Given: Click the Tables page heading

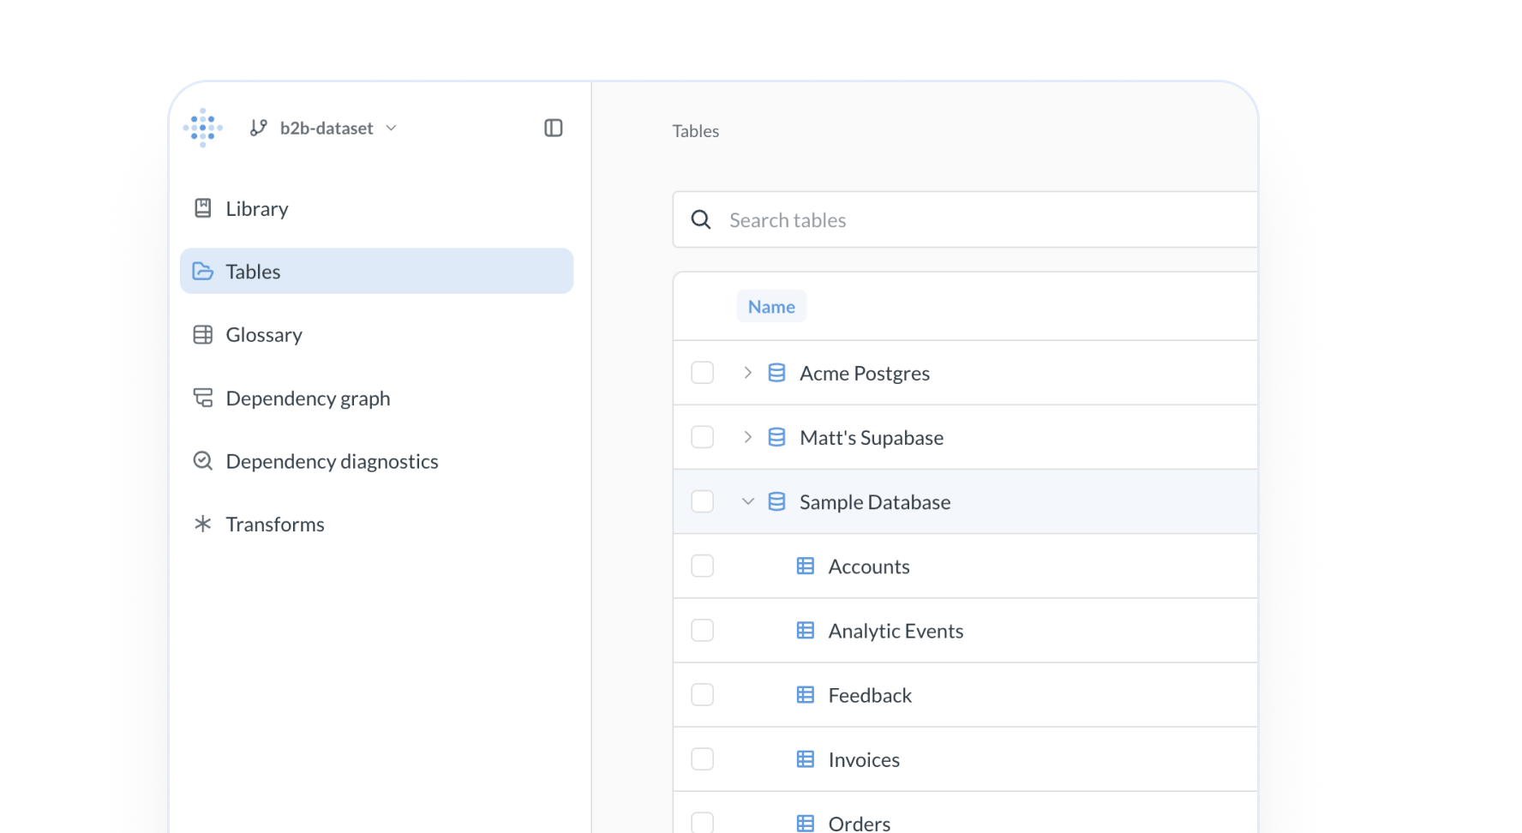Looking at the screenshot, I should tap(696, 131).
